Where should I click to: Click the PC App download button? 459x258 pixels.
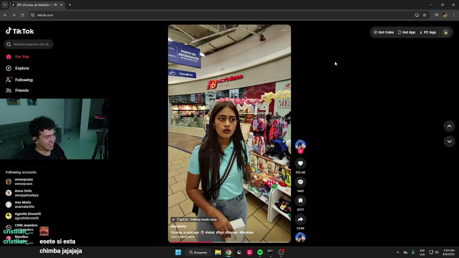(427, 32)
